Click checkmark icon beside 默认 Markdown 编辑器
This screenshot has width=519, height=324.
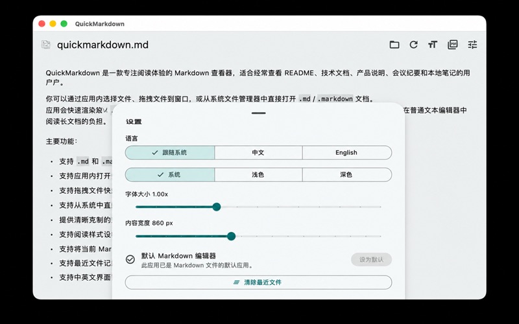click(x=130, y=259)
